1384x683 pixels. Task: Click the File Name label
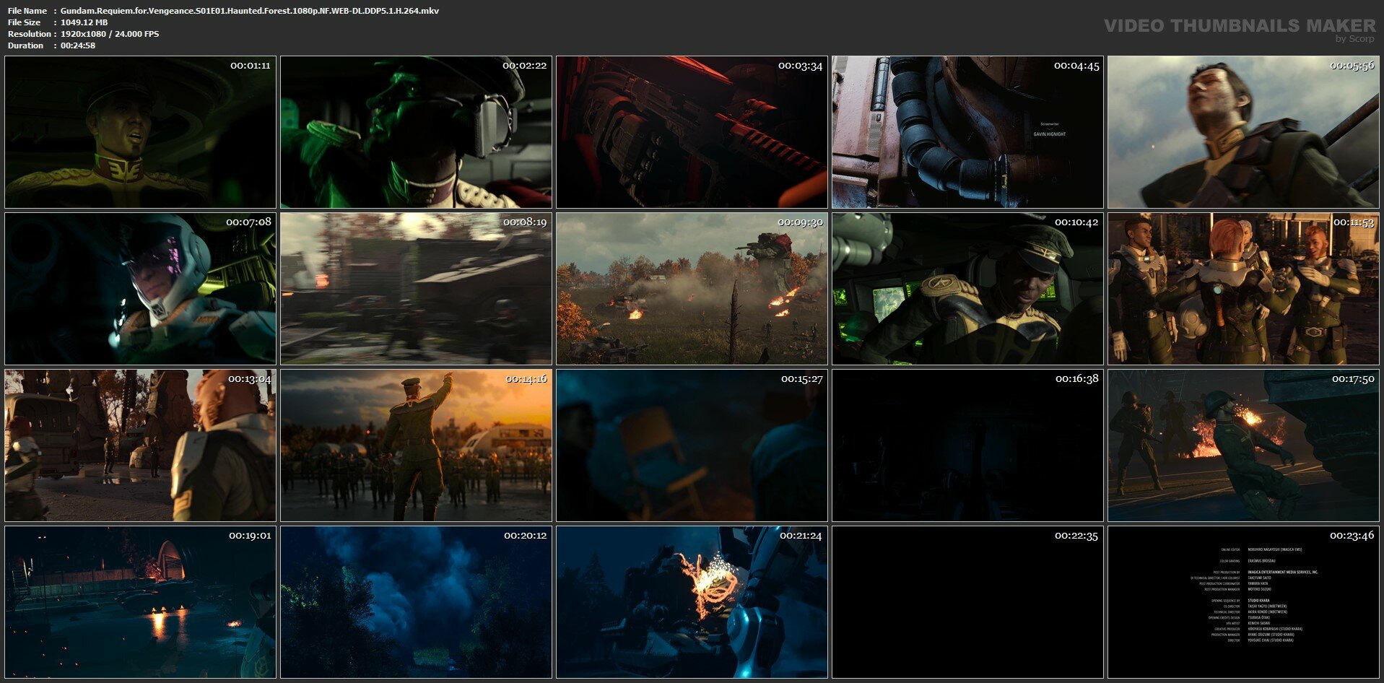pos(27,11)
